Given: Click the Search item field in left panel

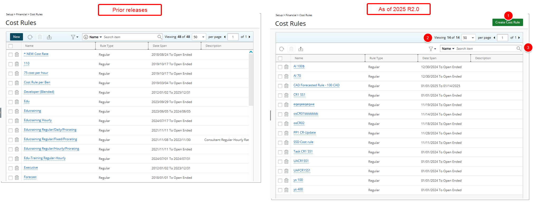Looking at the screenshot, I should click(x=130, y=37).
